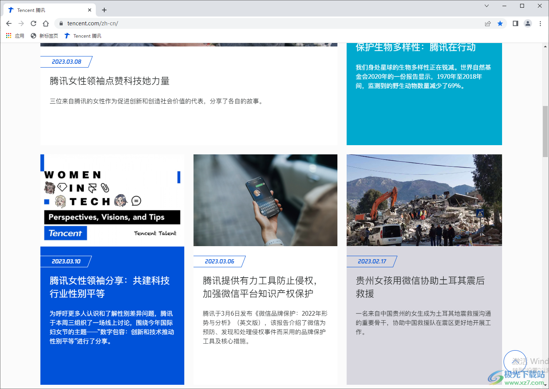Click the 一名来自中国贵州的女生 summary paragraph
Viewport: 549px width, 389px height.
[x=423, y=323]
